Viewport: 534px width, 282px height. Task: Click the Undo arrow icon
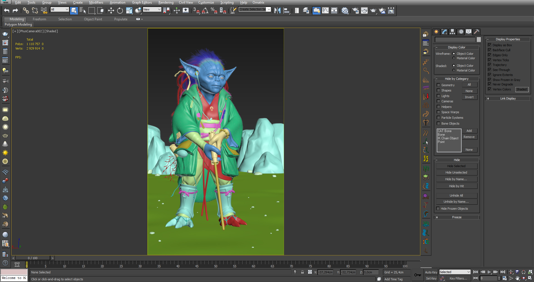(7, 11)
